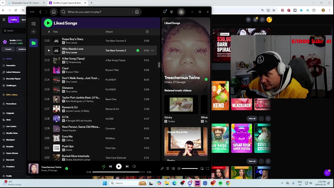This screenshot has height=188, width=334.
Task: Open Favourites in Shuffle sidebar
Action: pyautogui.click(x=11, y=66)
